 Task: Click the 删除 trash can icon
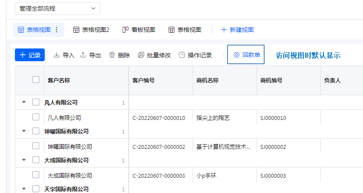pyautogui.click(x=112, y=55)
